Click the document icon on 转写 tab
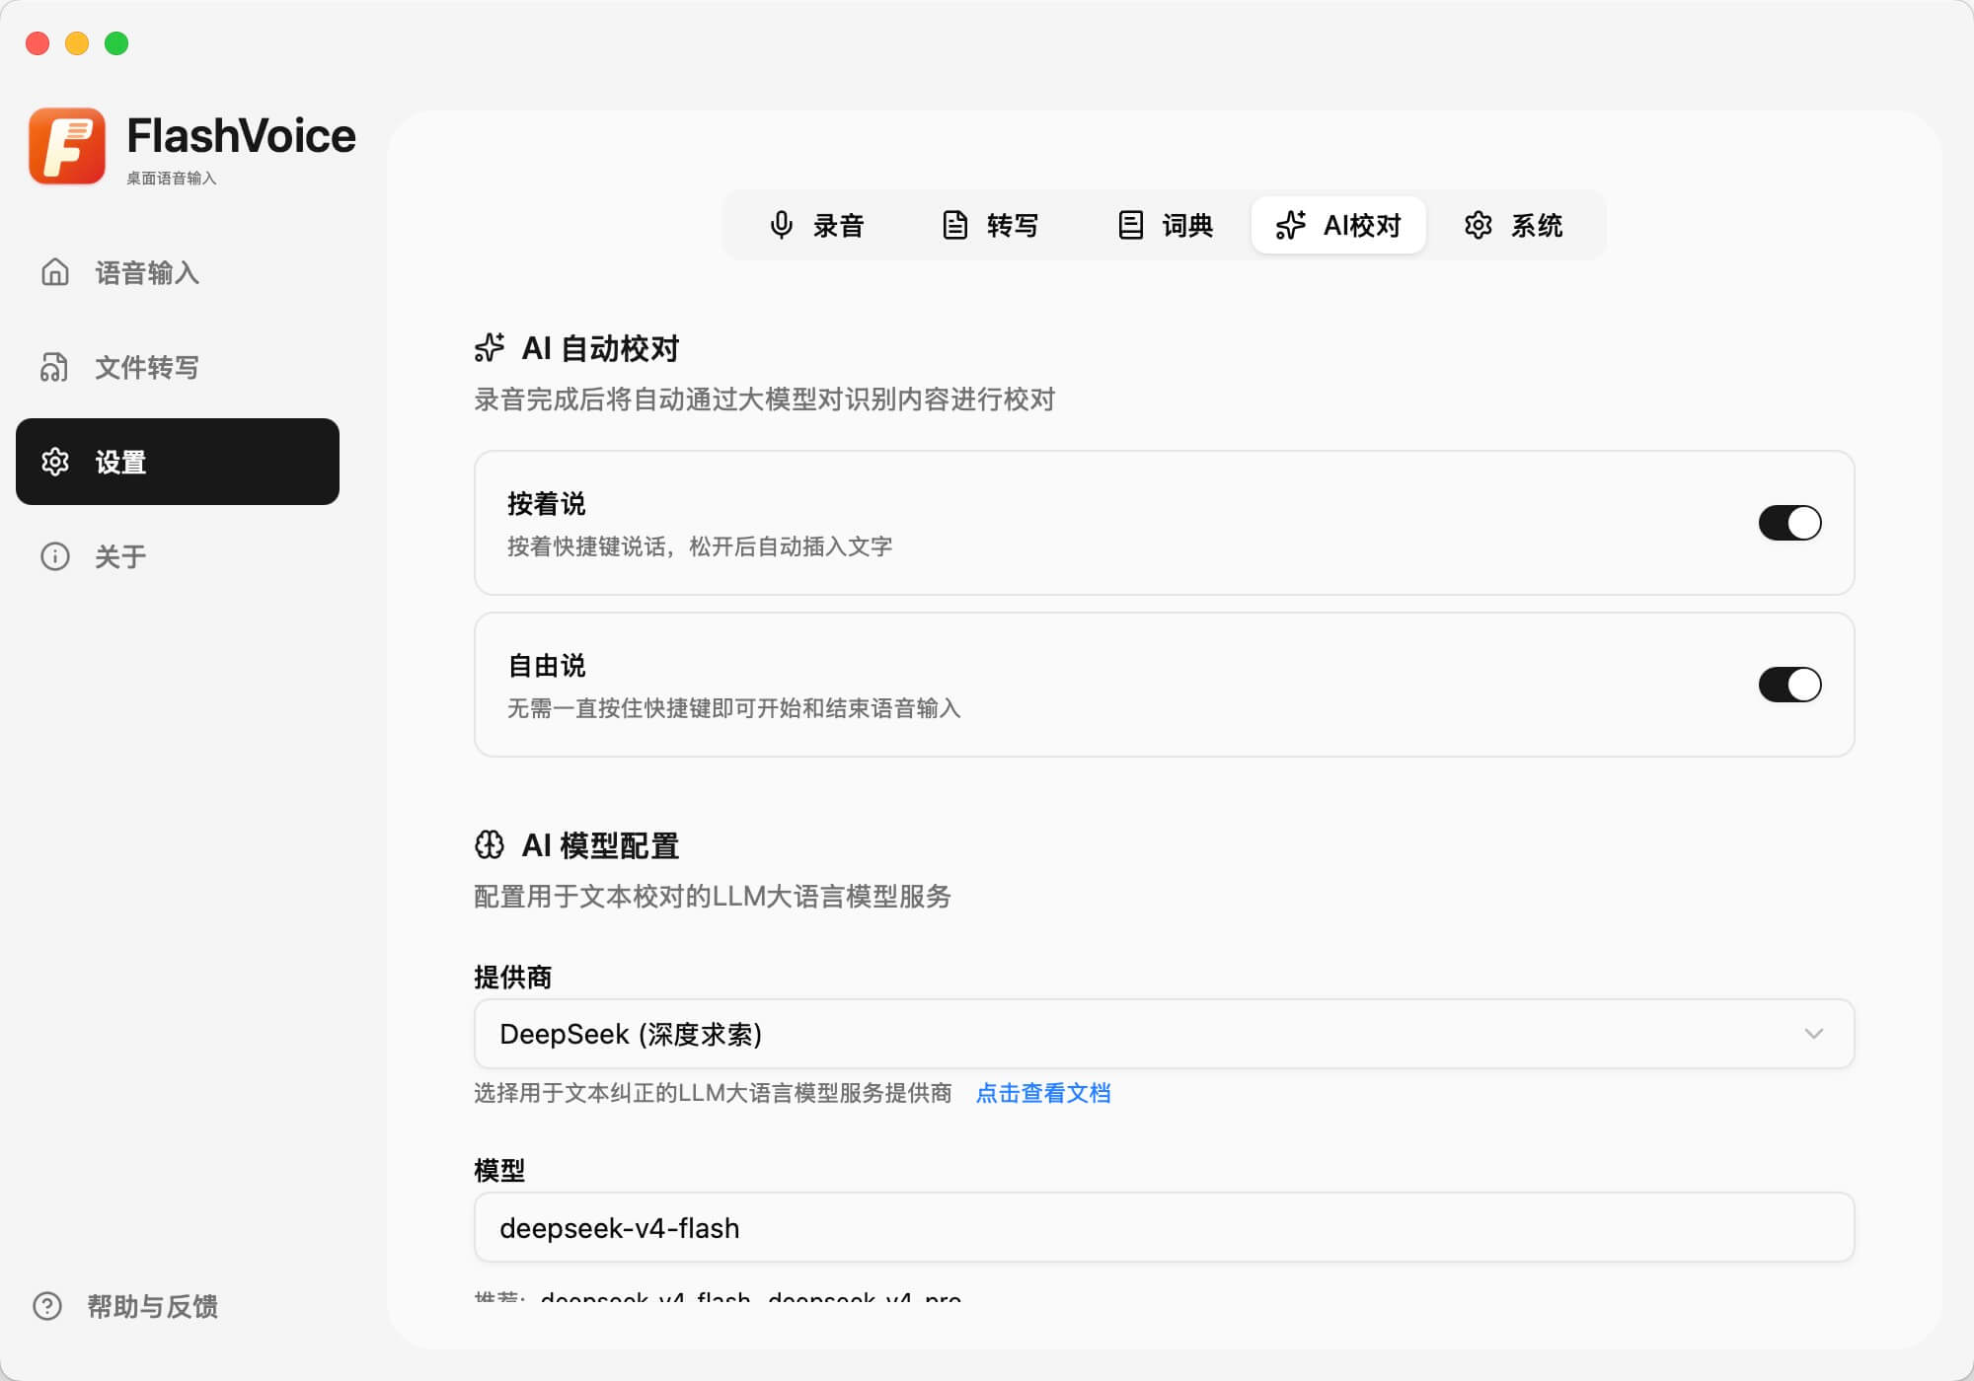 (954, 225)
